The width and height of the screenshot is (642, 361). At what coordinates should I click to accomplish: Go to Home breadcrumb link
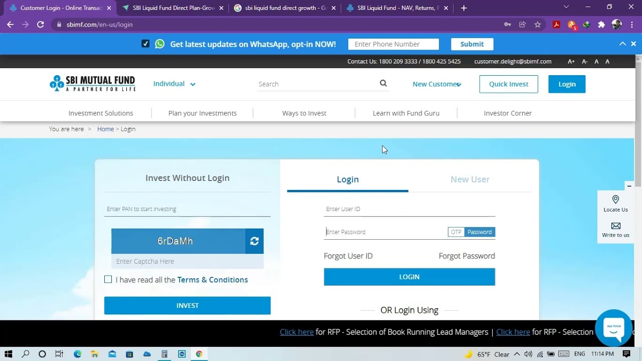[105, 129]
